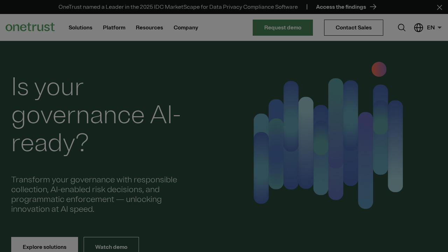Screen dimensions: 448x252
Task: Click Contact Sales
Action: 353,27
